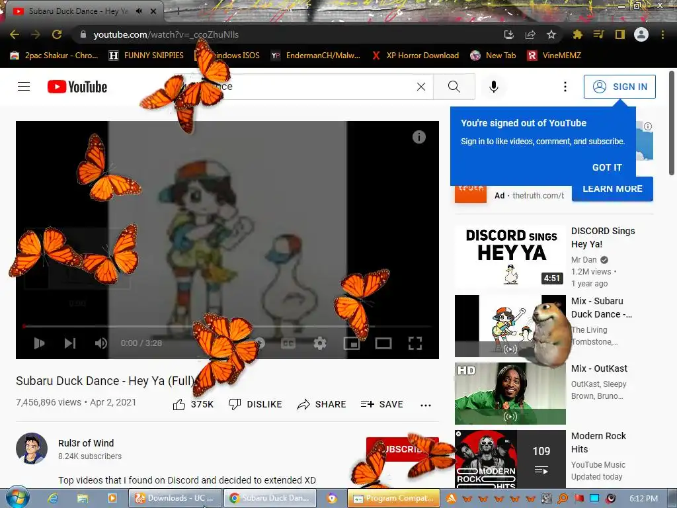Click the Mr Dan channel name
This screenshot has height=508, width=677.
coord(584,259)
